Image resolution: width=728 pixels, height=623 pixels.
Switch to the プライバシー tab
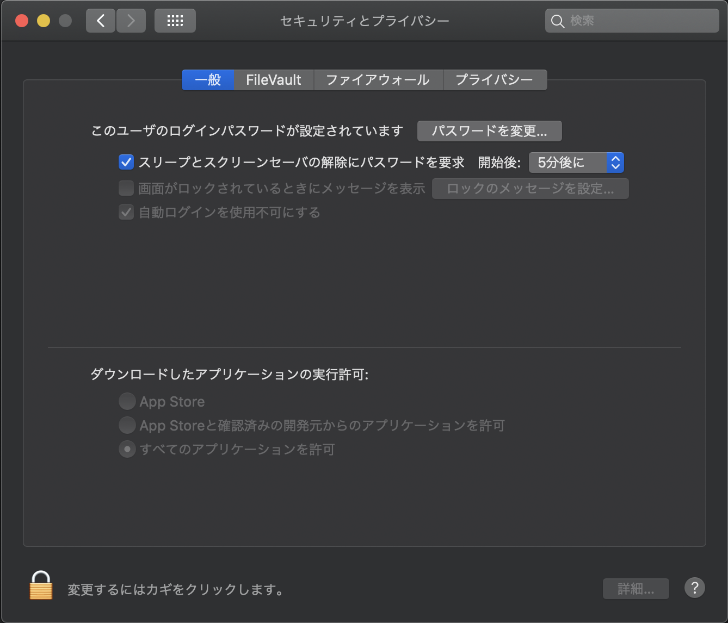(x=494, y=80)
